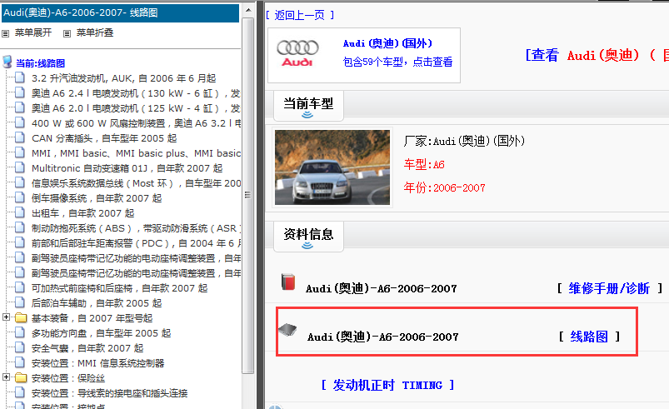Click Audi(奥迪)-A6-2006-2007- 线路图 title bar

tap(121, 12)
